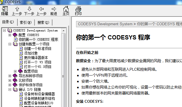Open the 主页 home icon
This screenshot has height=107, width=182.
coord(66,11)
